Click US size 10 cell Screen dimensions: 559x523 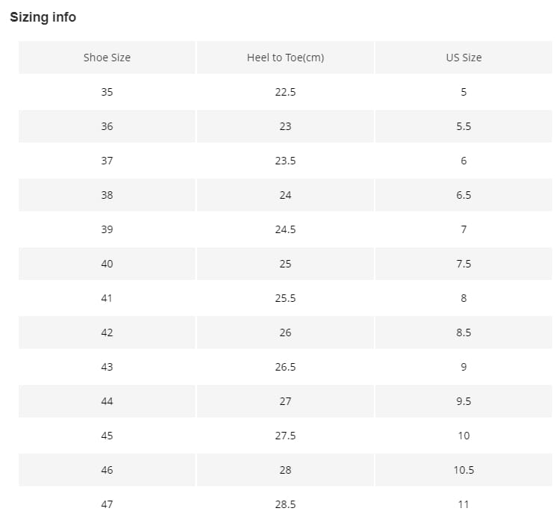463,436
